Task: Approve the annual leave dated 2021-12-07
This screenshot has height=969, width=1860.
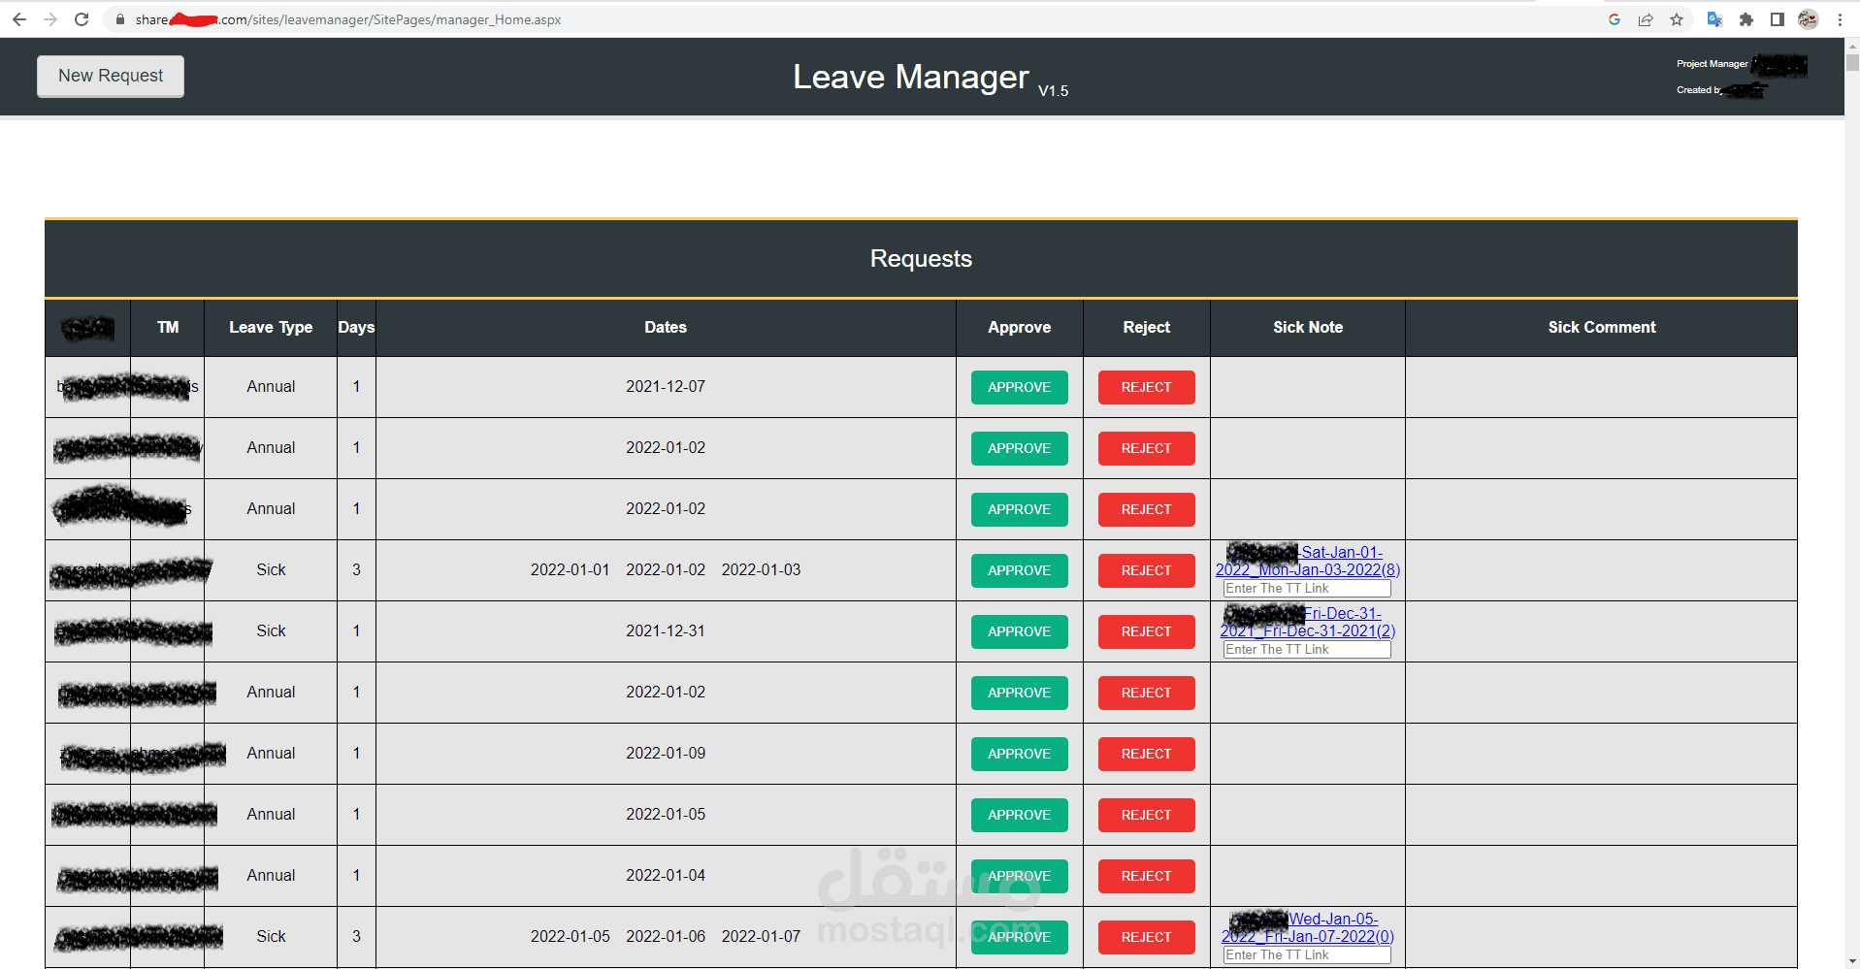Action: 1019,387
